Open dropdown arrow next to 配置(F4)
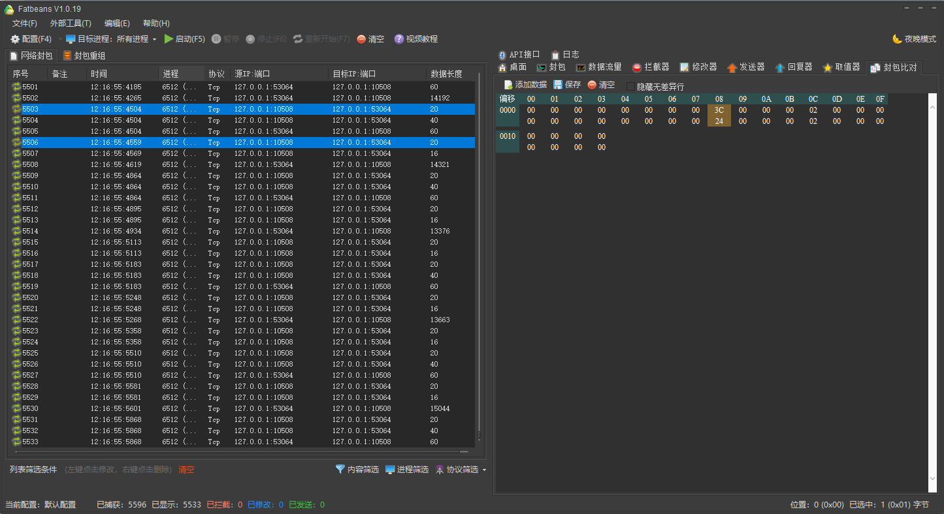 coord(60,39)
